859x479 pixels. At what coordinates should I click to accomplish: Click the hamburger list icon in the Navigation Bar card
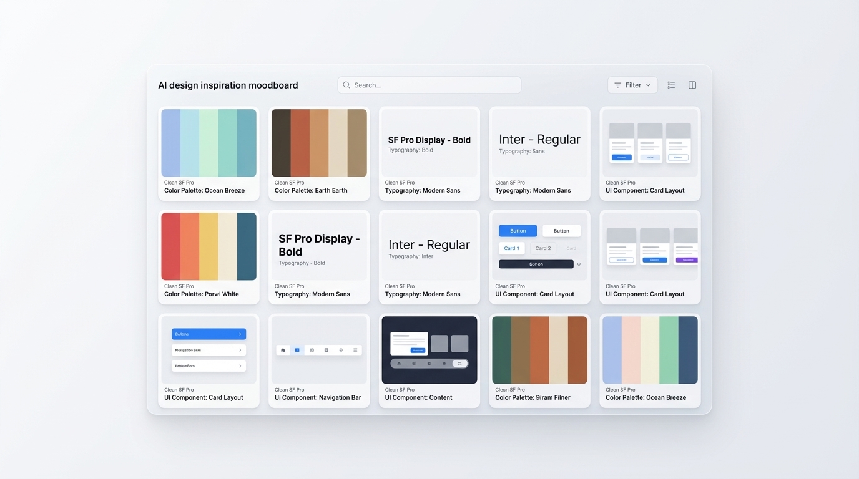(356, 350)
